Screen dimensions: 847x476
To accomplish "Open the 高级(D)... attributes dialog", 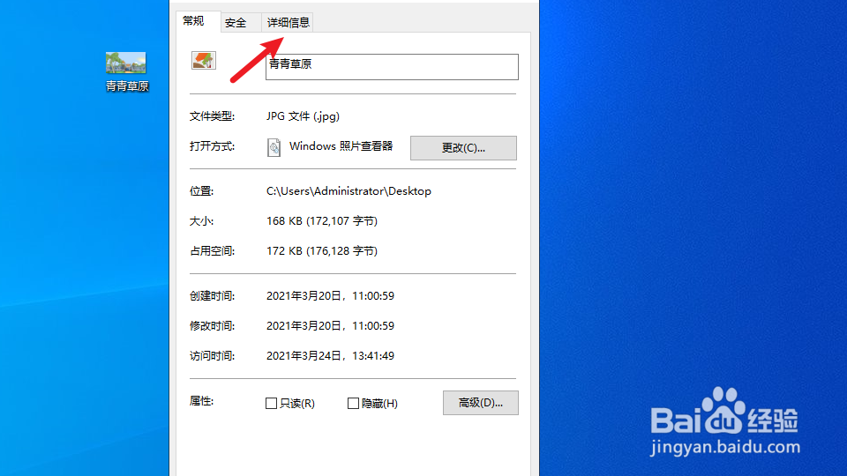I will [x=481, y=403].
